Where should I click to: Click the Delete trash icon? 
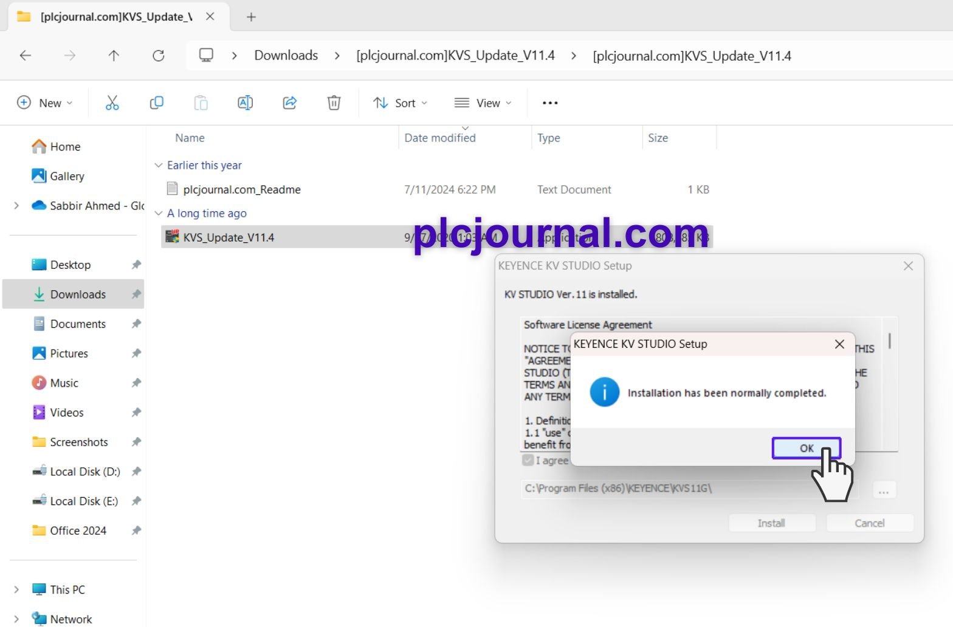pos(334,103)
